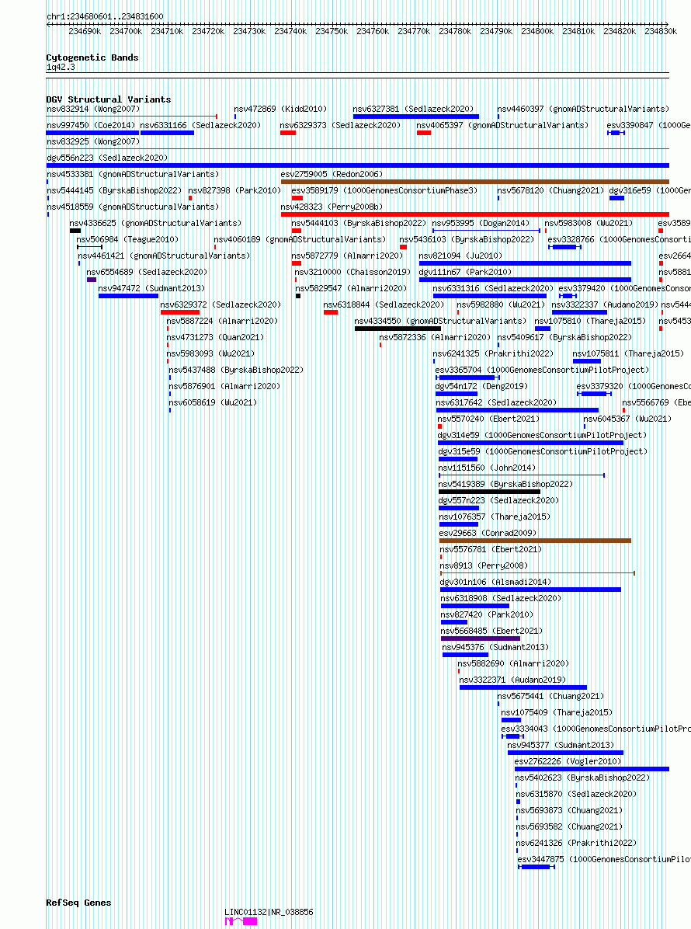691x929 pixels.
Task: Open the nsv6318844 (Sedlazeck2020) variant
Action: [x=384, y=304]
